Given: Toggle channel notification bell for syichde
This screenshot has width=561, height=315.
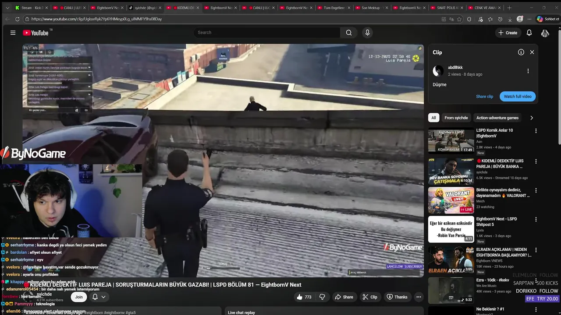Looking at the screenshot, I should 95,297.
